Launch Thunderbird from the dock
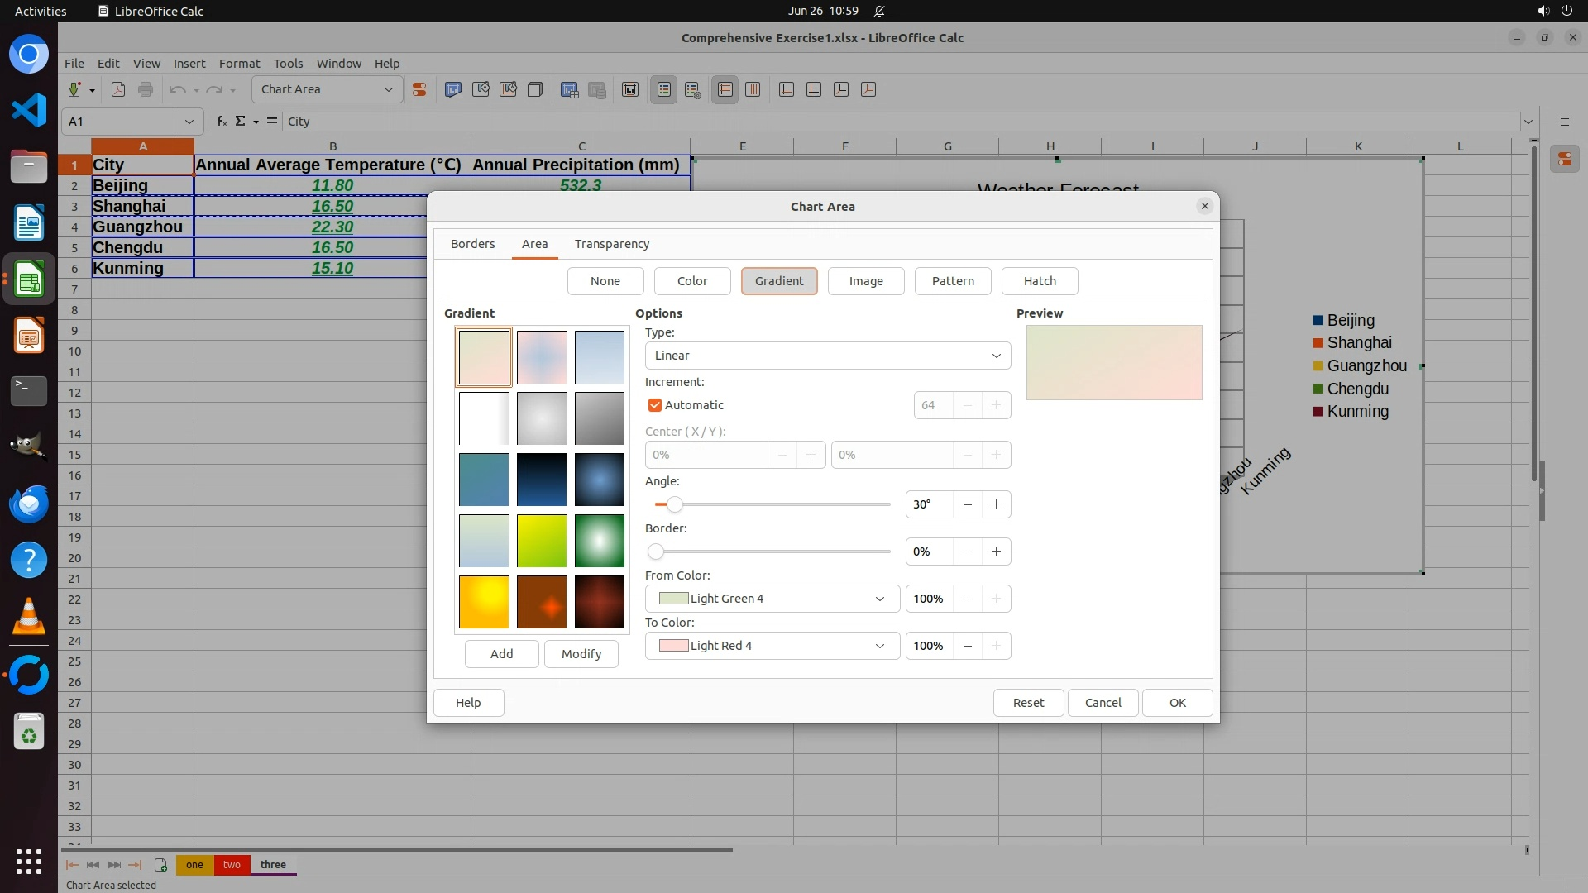The height and width of the screenshot is (893, 1588). coord(28,504)
